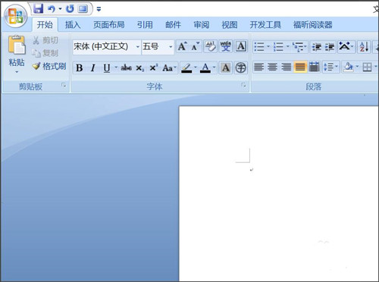This screenshot has width=379, height=282.
Task: Click the print preview quick access icon
Action: click(x=83, y=9)
